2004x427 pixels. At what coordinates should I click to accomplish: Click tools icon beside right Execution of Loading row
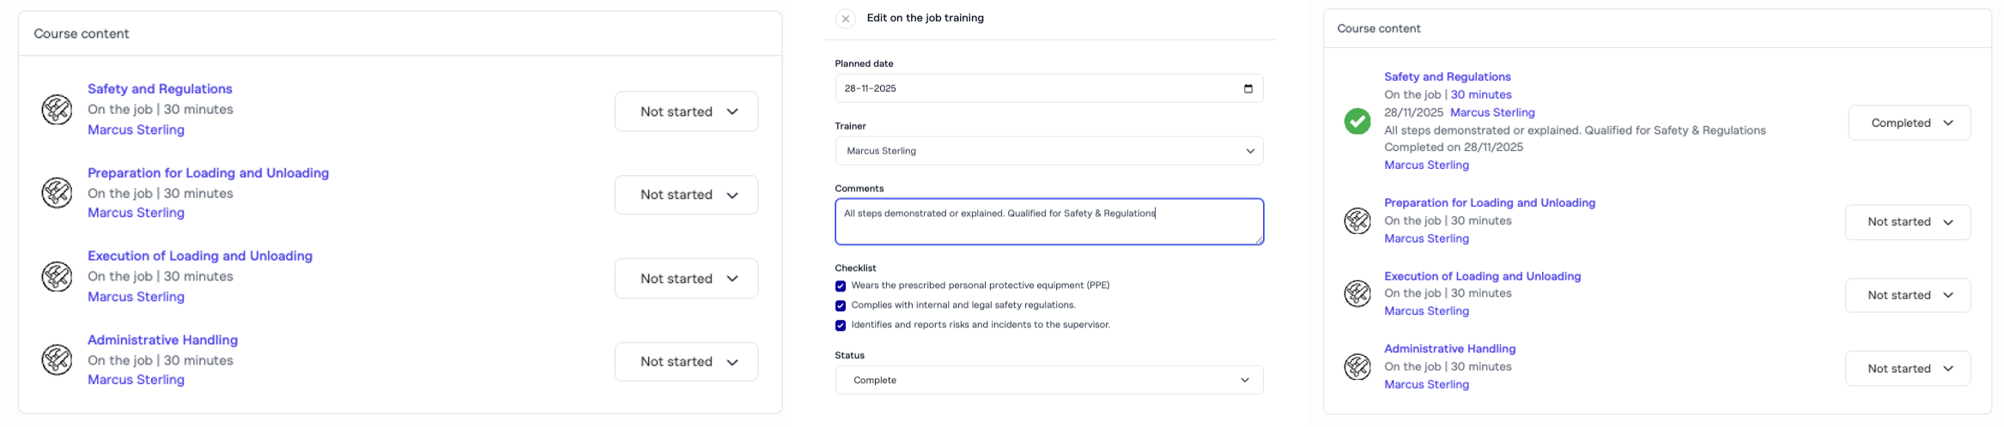pos(1357,294)
